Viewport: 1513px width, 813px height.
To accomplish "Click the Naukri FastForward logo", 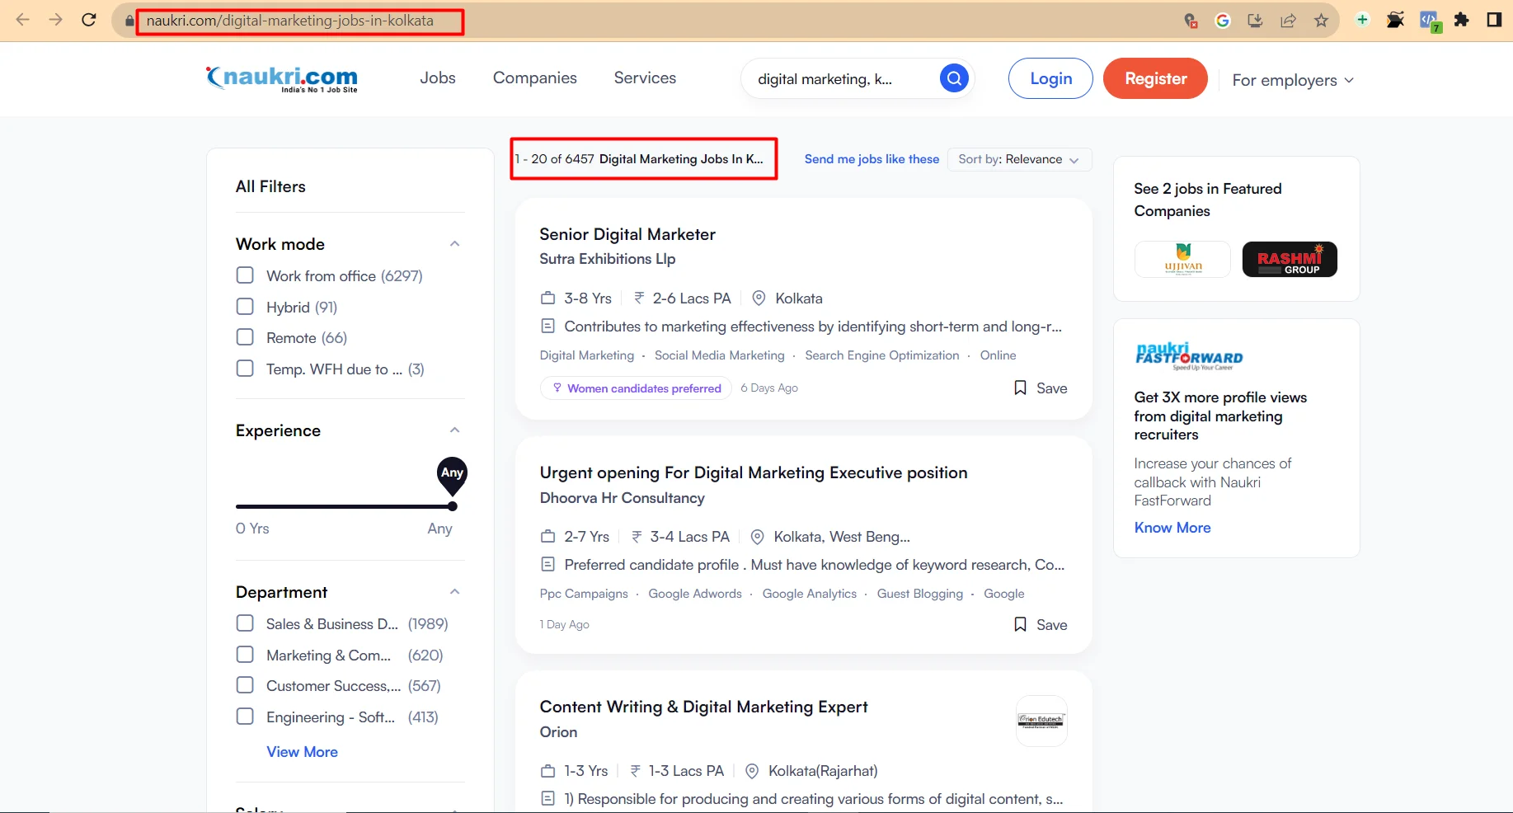I will [x=1189, y=355].
